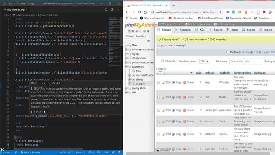Edit the Jeep Wrangler row
275x155 pixels.
tap(166, 82)
